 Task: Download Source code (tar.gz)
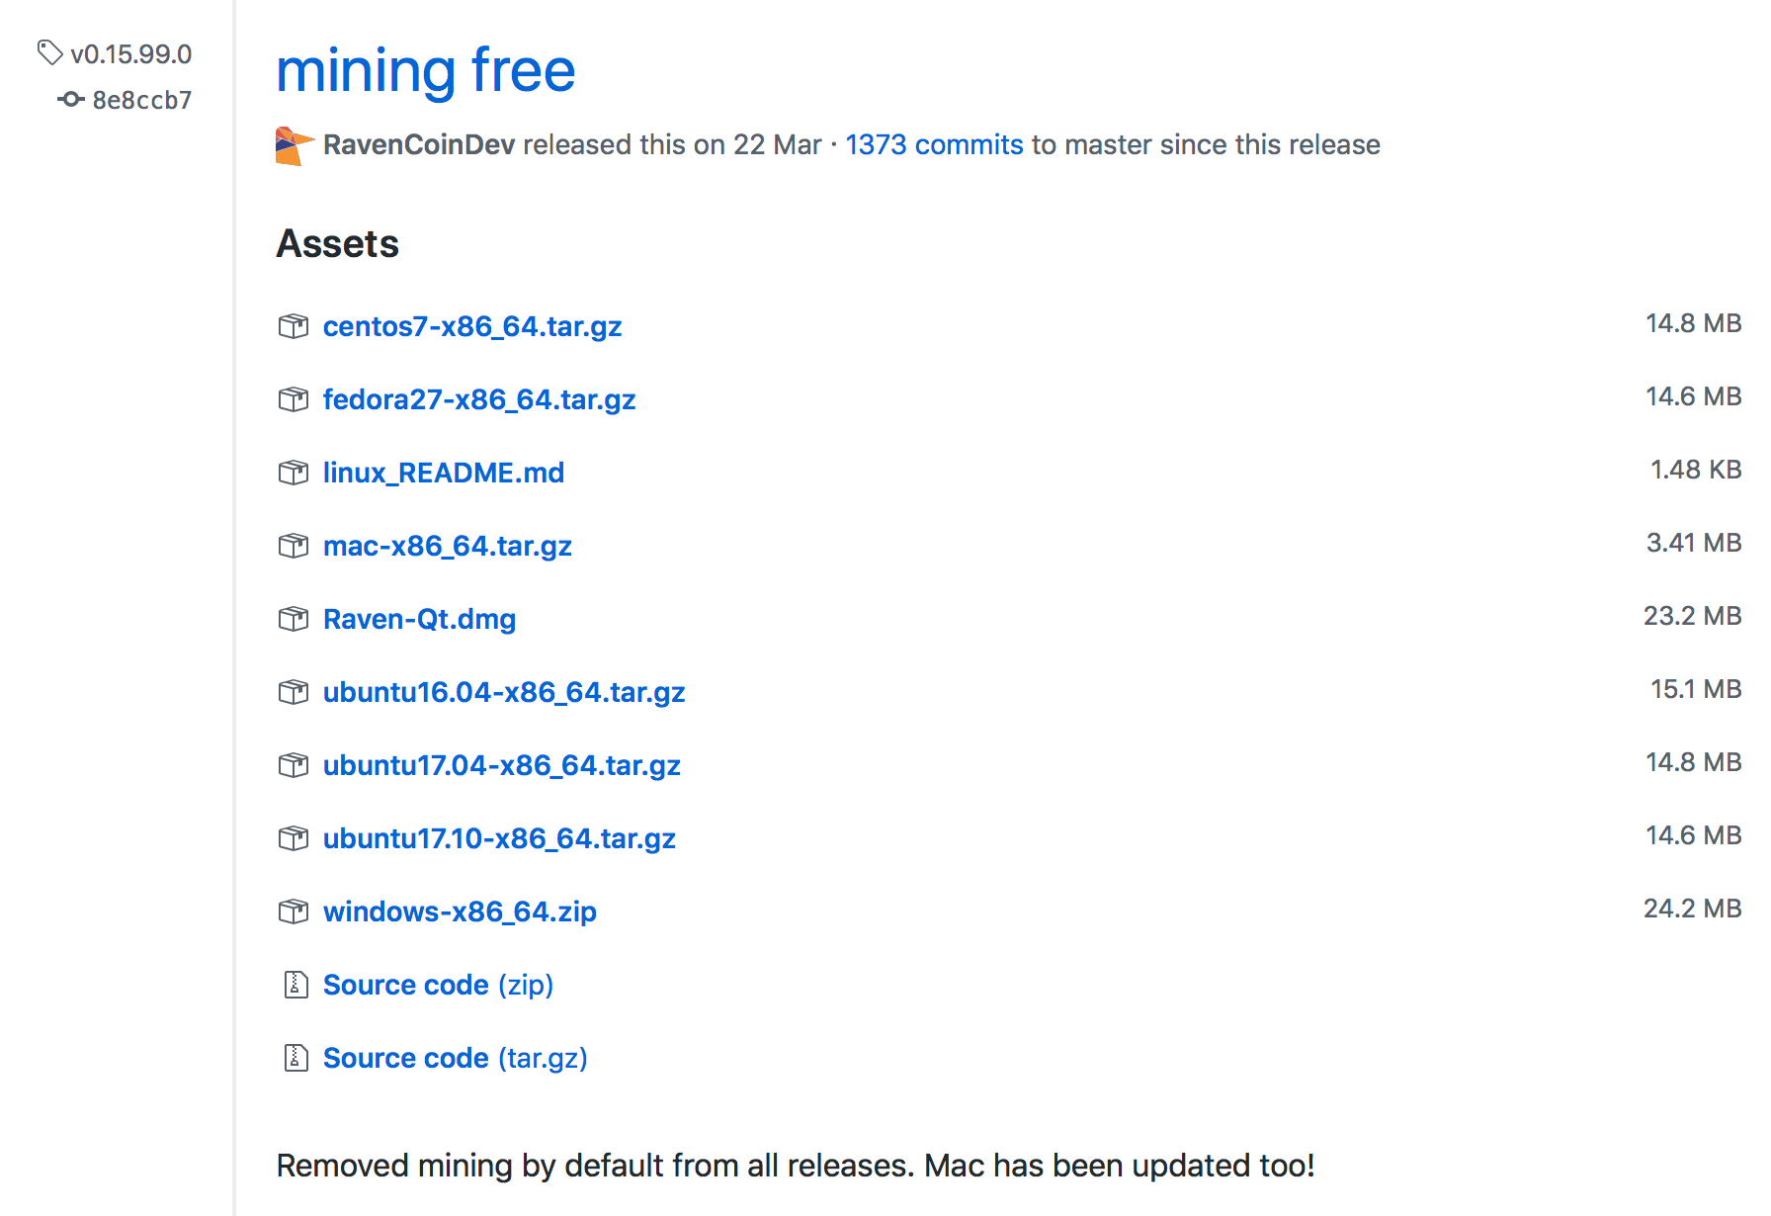coord(456,1058)
